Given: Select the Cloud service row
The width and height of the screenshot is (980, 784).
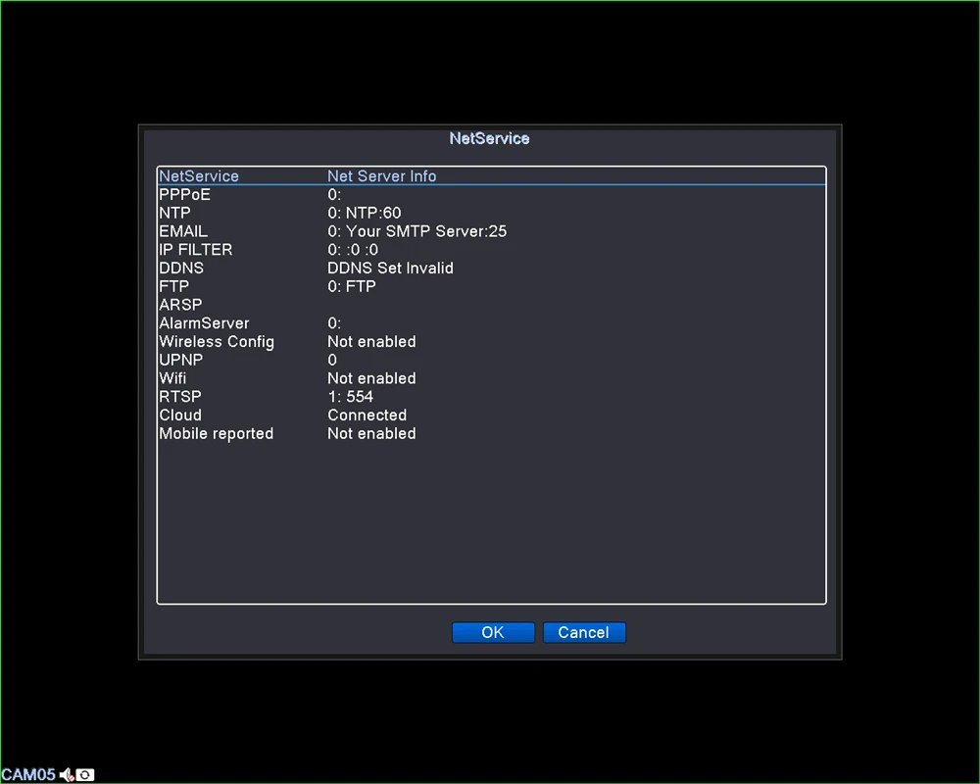Looking at the screenshot, I should click(x=491, y=416).
